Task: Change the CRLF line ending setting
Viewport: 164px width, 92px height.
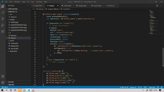Action: [145, 87]
